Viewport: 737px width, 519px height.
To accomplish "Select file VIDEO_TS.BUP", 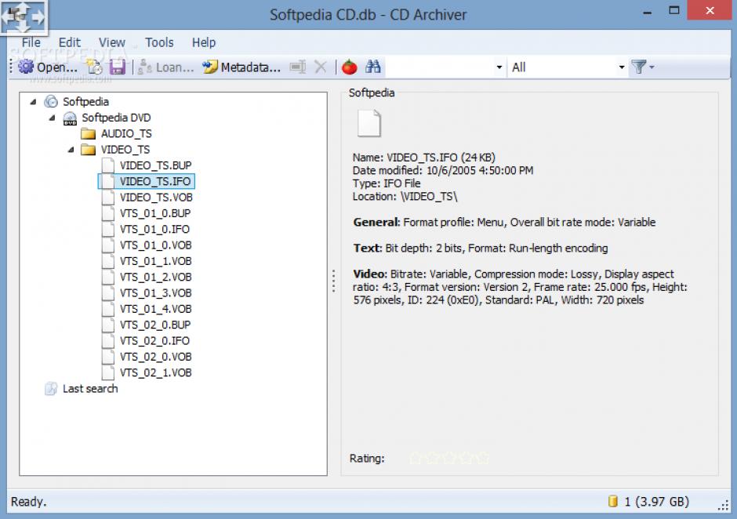I will click(x=155, y=165).
